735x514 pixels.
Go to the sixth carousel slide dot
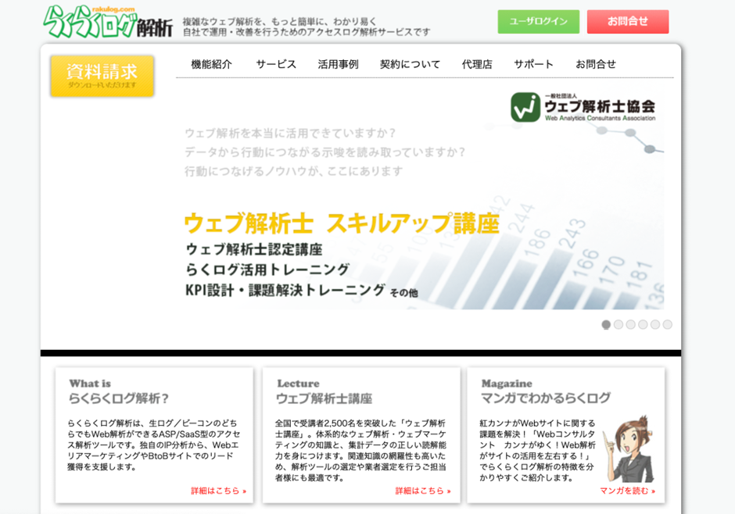click(x=667, y=324)
